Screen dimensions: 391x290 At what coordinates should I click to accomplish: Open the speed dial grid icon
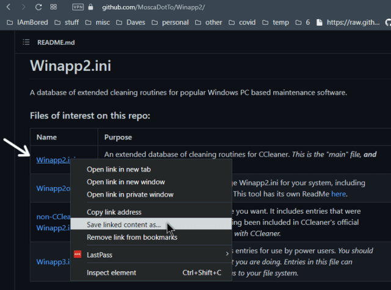53,7
